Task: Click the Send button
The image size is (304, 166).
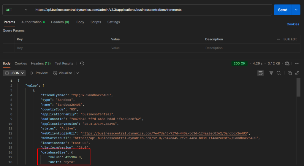Action: pyautogui.click(x=282, y=10)
